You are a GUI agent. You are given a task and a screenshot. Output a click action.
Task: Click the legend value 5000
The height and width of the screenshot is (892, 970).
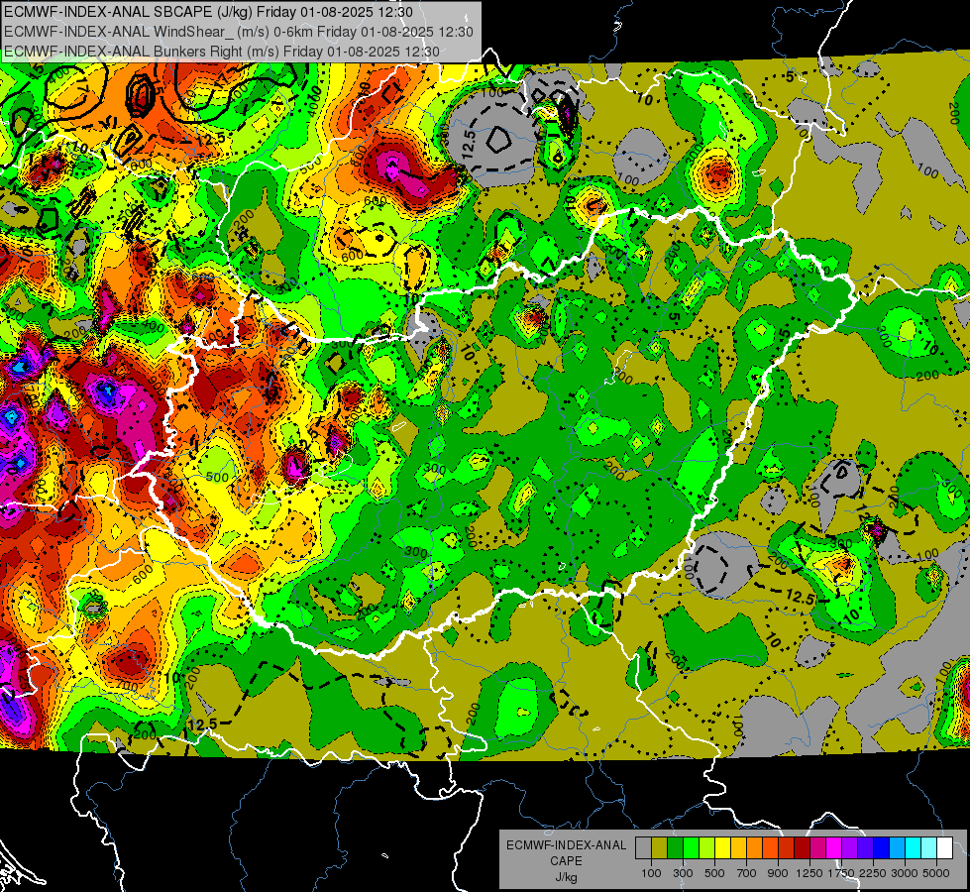pos(936,873)
